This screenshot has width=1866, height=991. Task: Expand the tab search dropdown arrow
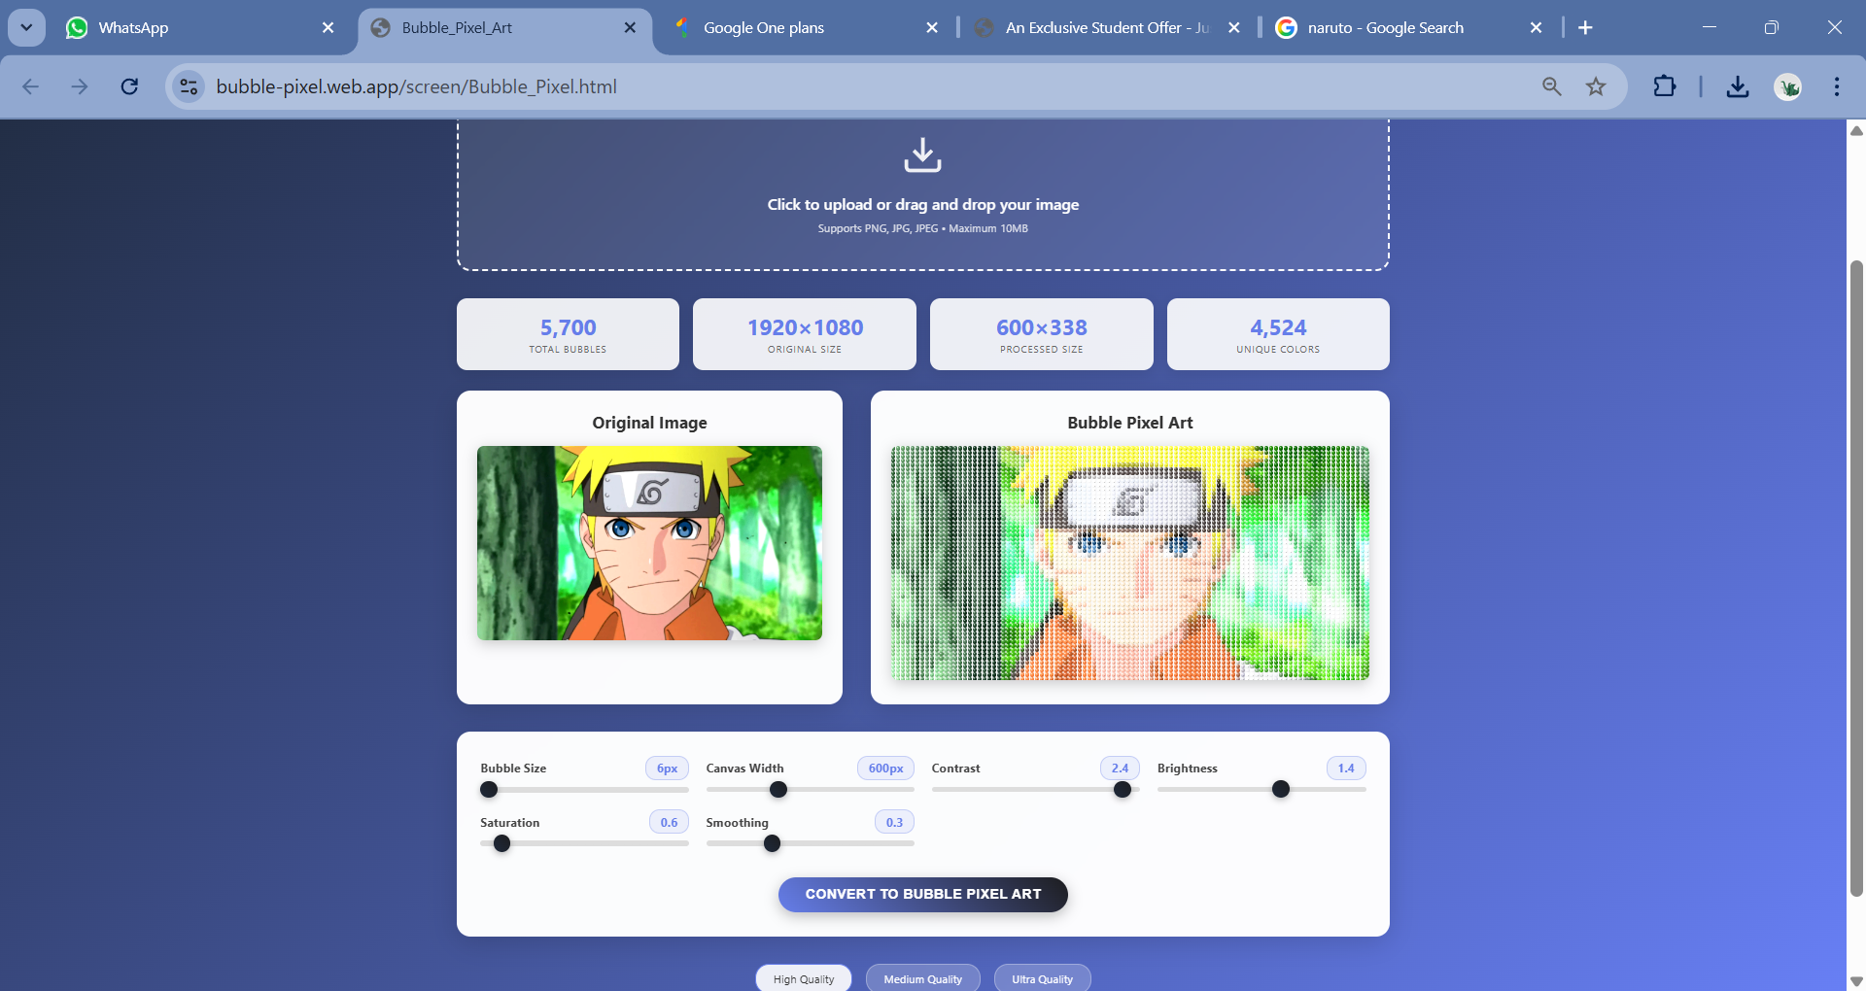tap(26, 27)
